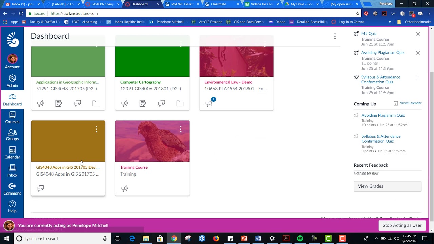Screen dimensions: 434x244
Task: Open Assignments icon on Applications in Geographic Information card
Action: click(59, 103)
